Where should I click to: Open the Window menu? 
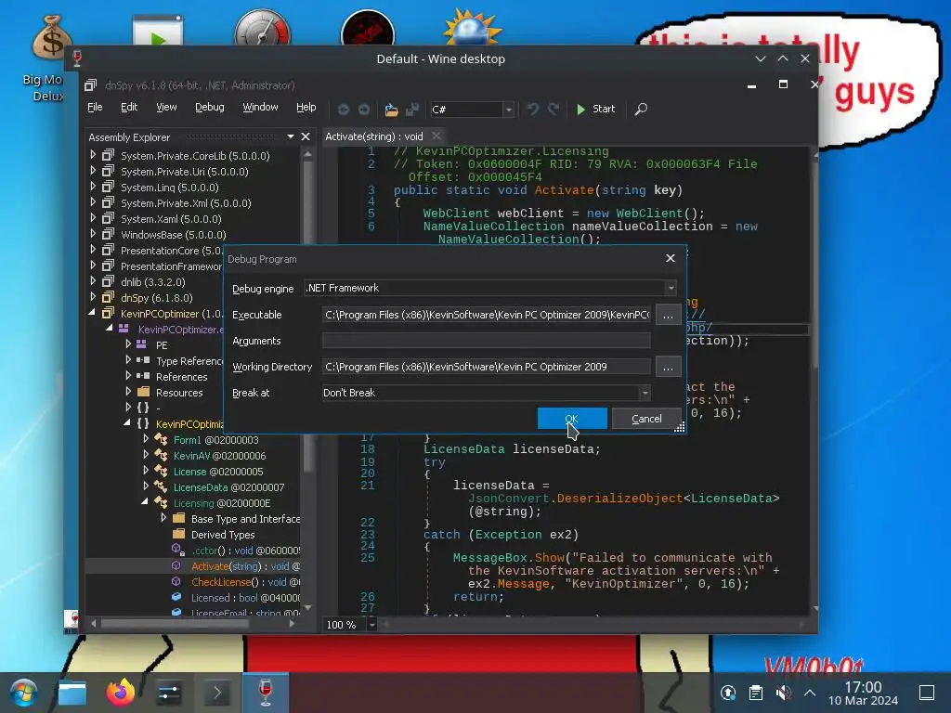pos(260,107)
